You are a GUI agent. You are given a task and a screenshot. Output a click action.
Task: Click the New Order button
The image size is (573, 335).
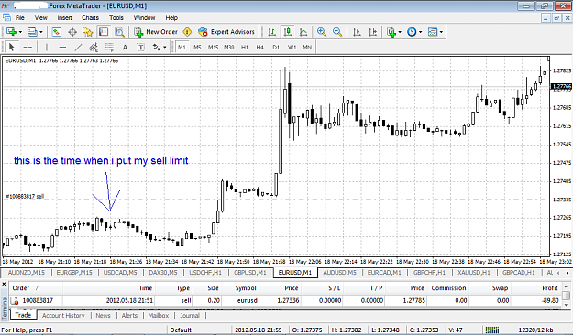click(156, 32)
